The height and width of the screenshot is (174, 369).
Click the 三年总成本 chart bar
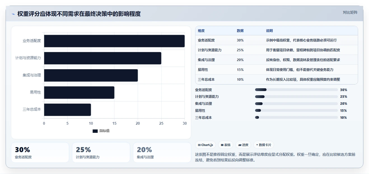point(67,110)
